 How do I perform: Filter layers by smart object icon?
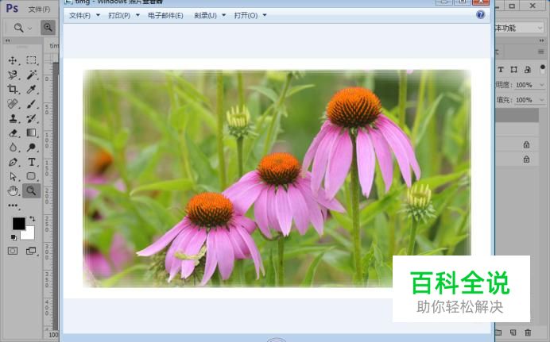point(527,70)
